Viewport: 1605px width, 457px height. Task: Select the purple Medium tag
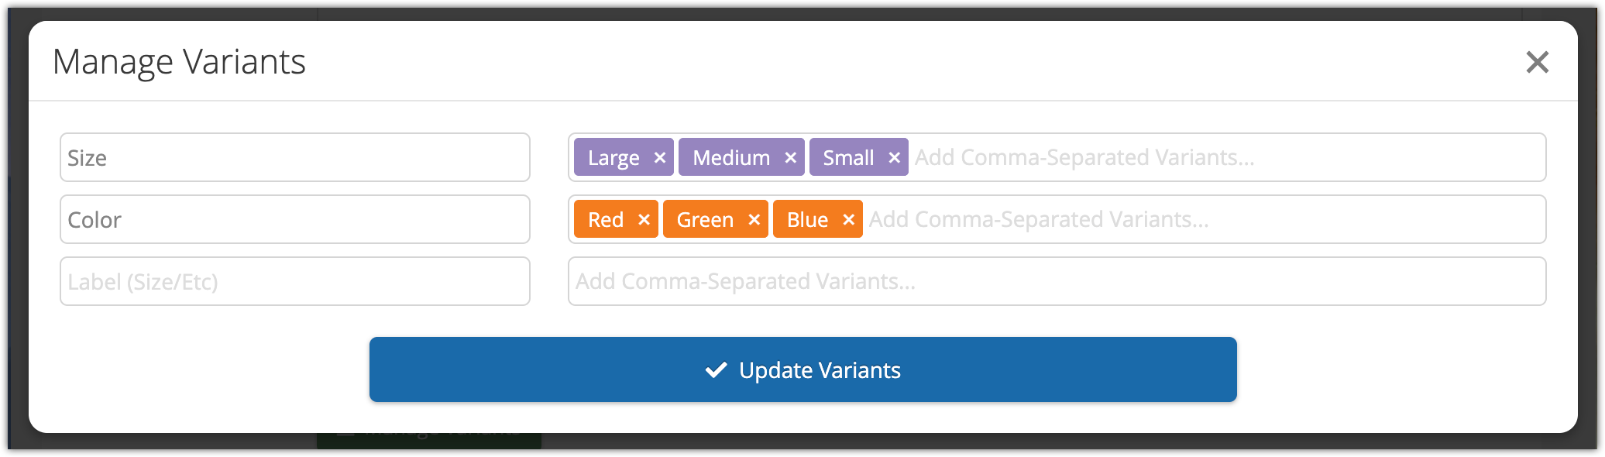730,158
